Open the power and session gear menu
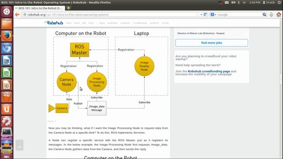 pyautogui.click(x=279, y=3)
